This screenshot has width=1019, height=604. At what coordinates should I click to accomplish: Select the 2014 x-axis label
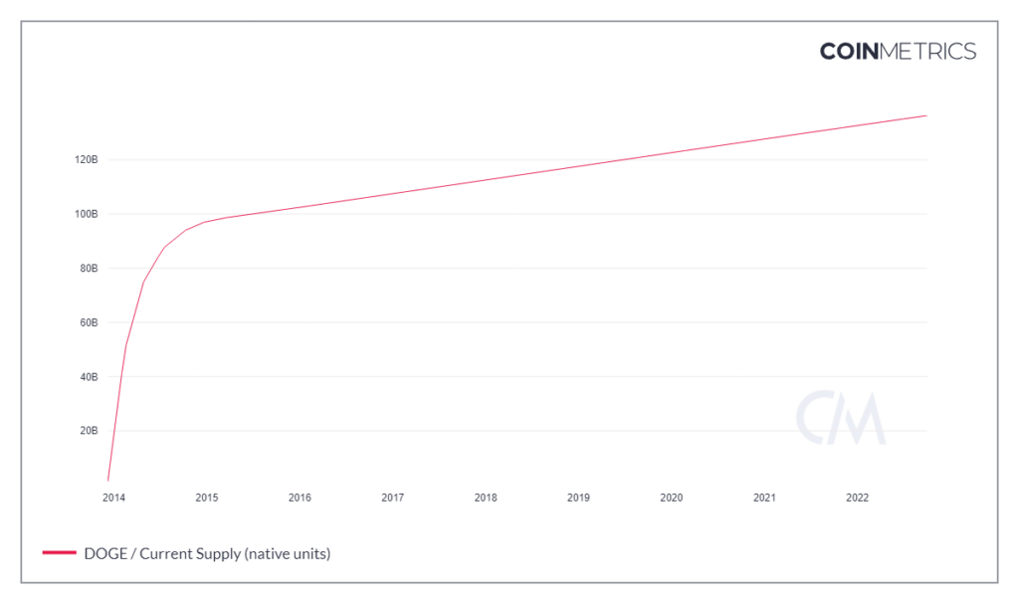click(114, 498)
